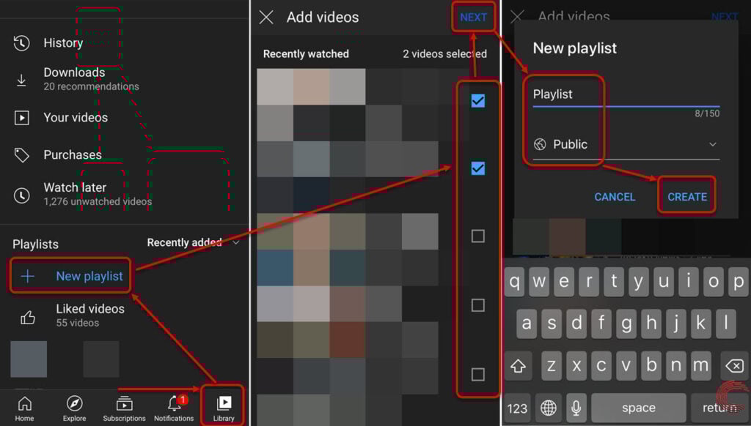Check the fourth video checkbox

point(477,305)
